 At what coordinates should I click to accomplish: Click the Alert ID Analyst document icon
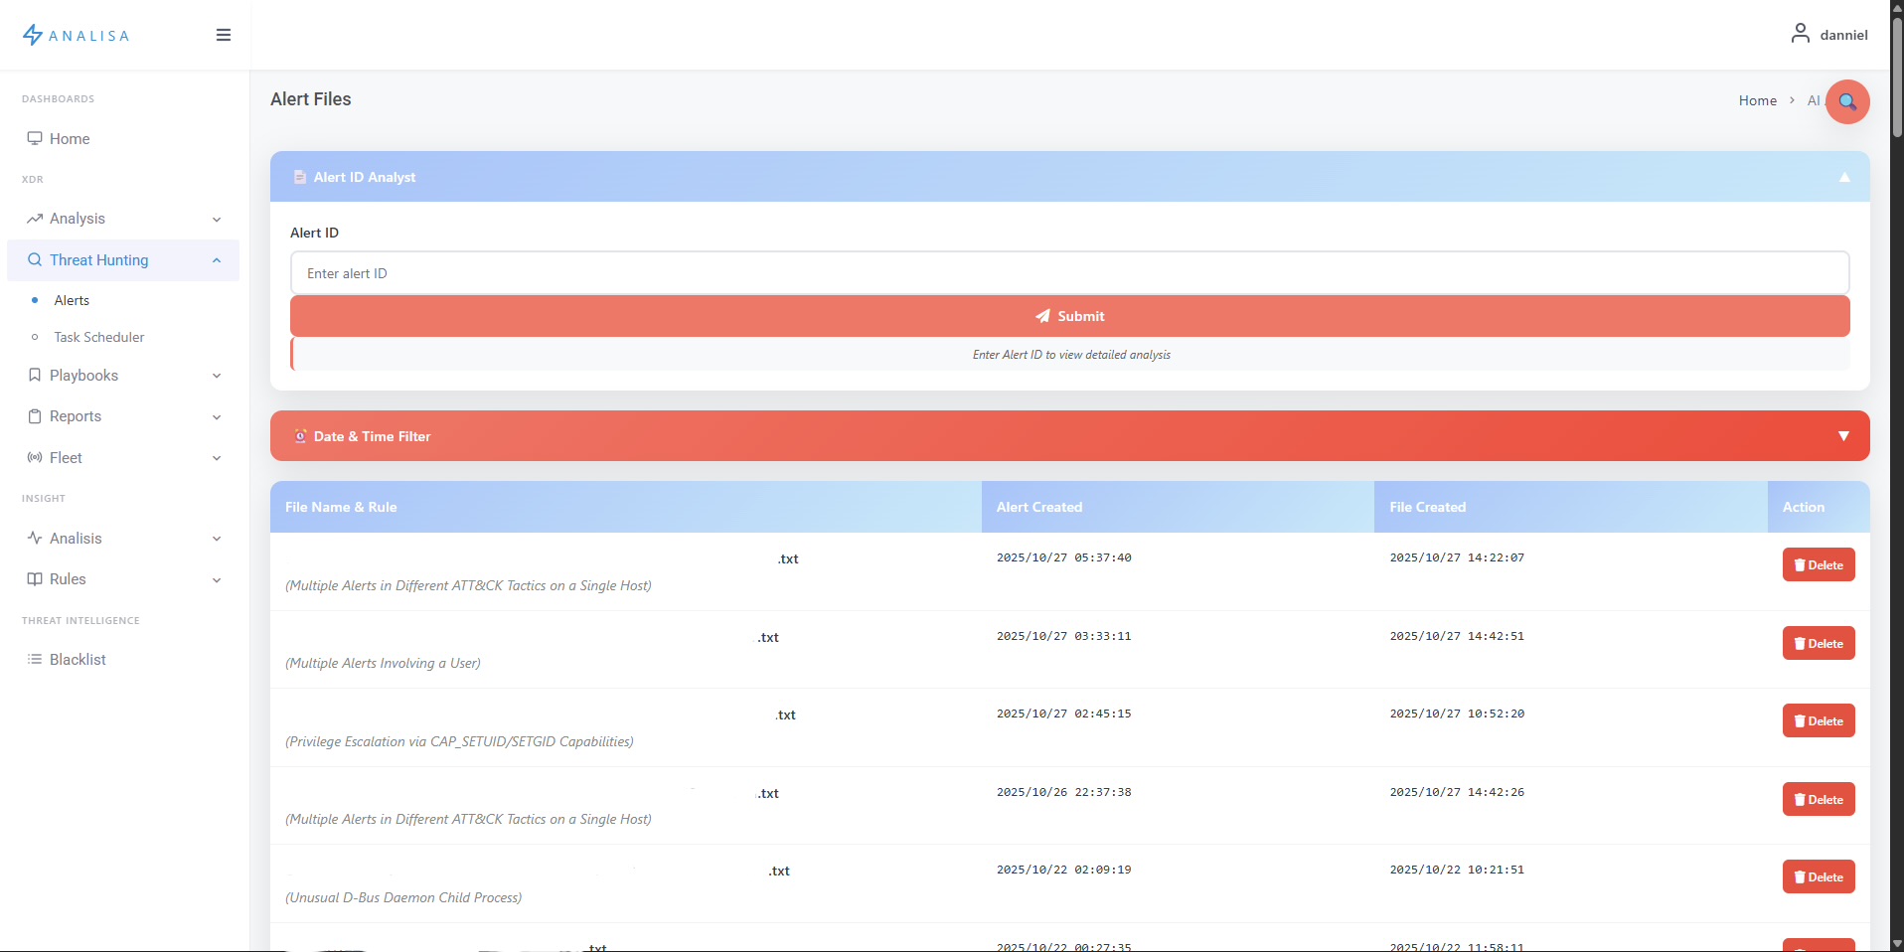tap(299, 177)
